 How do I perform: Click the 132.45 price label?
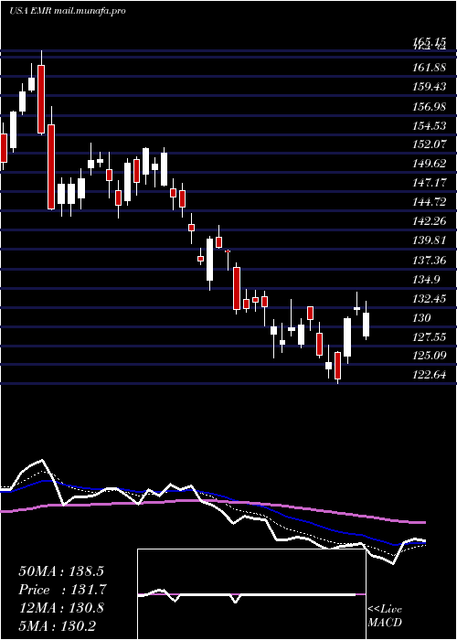click(x=429, y=298)
